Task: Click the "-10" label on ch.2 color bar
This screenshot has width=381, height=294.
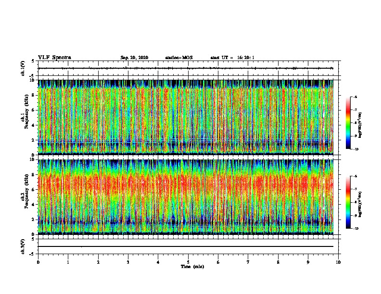Action: (356, 229)
